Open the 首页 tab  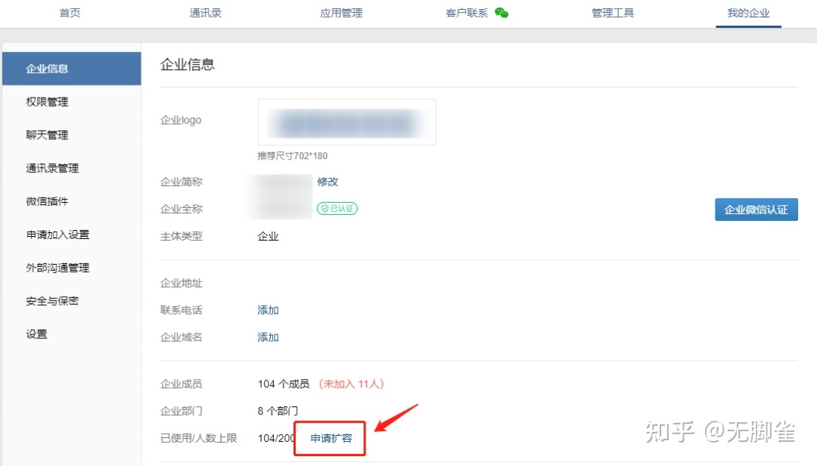[x=70, y=13]
